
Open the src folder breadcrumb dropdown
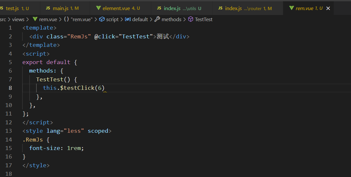point(3,20)
